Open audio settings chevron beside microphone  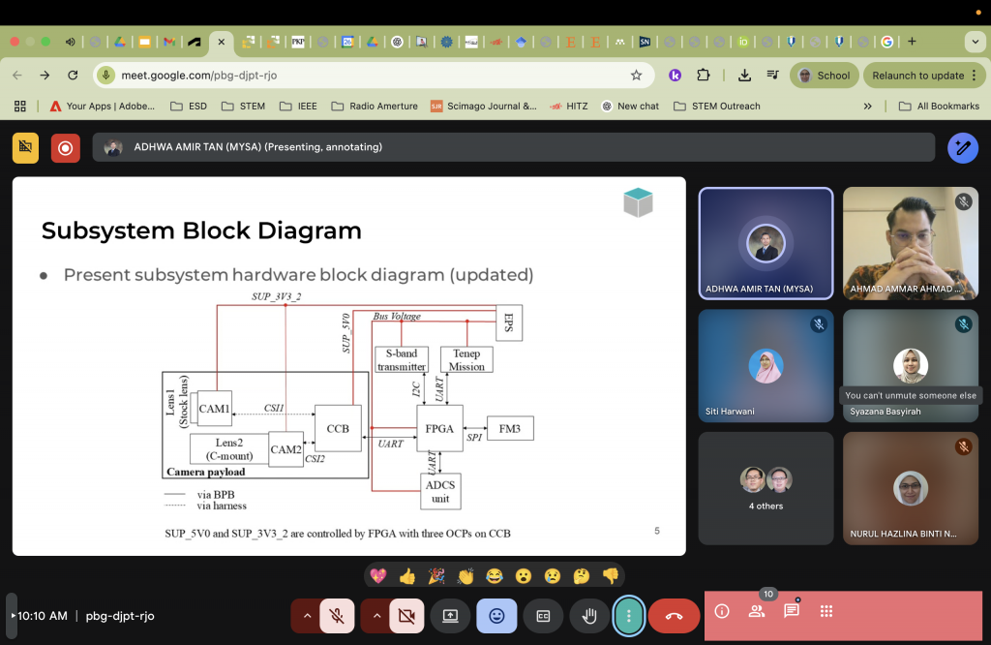coord(307,615)
